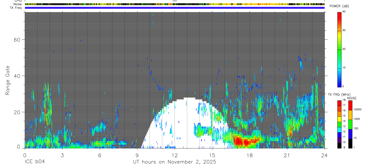The width and height of the screenshot is (365, 168).
Task: Click the black swatch in the TX FRQ legend
Action: [x=339, y=145]
